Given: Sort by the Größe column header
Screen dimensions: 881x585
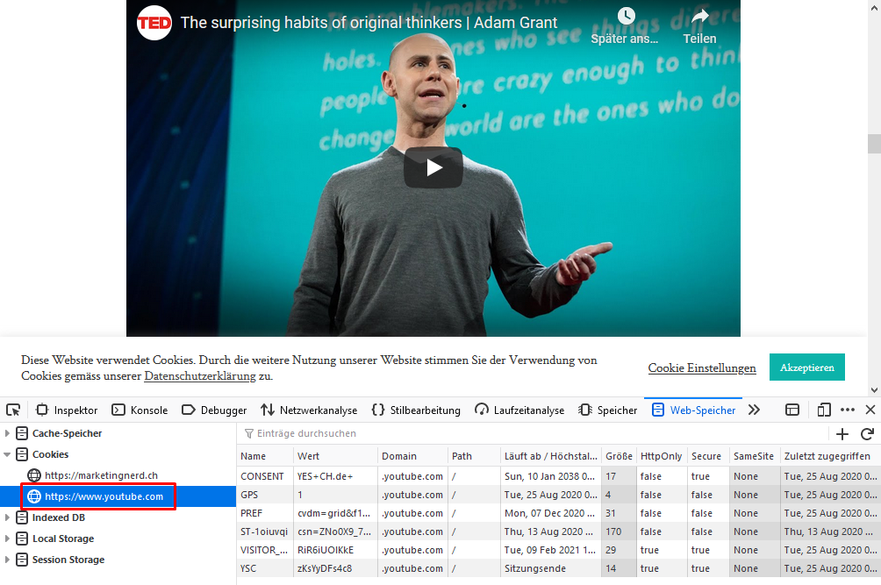Looking at the screenshot, I should pyautogui.click(x=619, y=456).
